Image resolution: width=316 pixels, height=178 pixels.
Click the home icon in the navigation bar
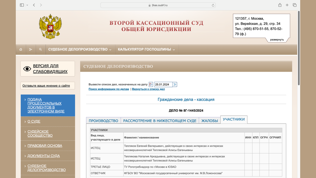(x=21, y=49)
